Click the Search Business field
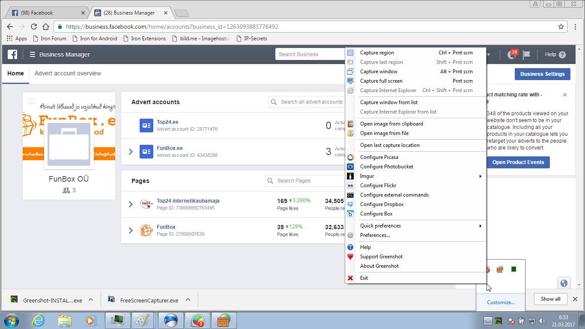The height and width of the screenshot is (329, 585). [x=311, y=54]
